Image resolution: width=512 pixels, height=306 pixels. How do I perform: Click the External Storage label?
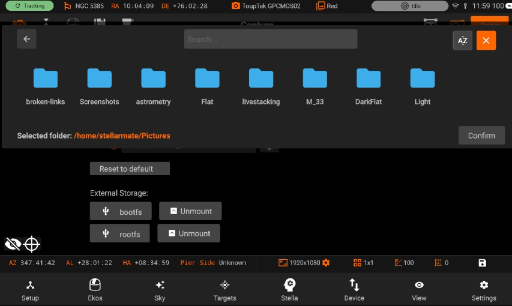[119, 193]
